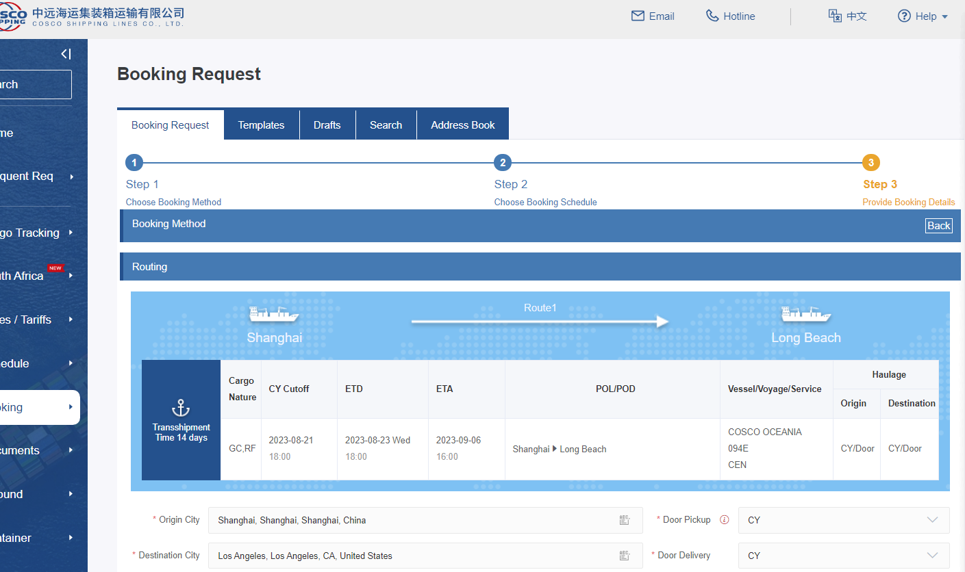The height and width of the screenshot is (572, 965).
Task: Switch to the Drafts tab
Action: click(327, 125)
